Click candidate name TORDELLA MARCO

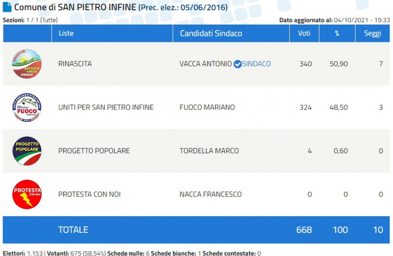[x=209, y=151]
